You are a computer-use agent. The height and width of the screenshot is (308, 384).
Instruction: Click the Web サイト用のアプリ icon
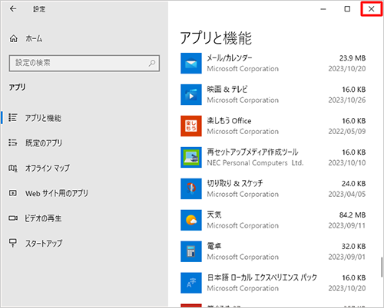13,193
